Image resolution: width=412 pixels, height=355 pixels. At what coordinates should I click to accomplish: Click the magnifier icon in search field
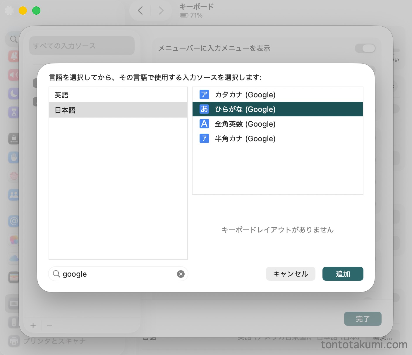coord(56,274)
